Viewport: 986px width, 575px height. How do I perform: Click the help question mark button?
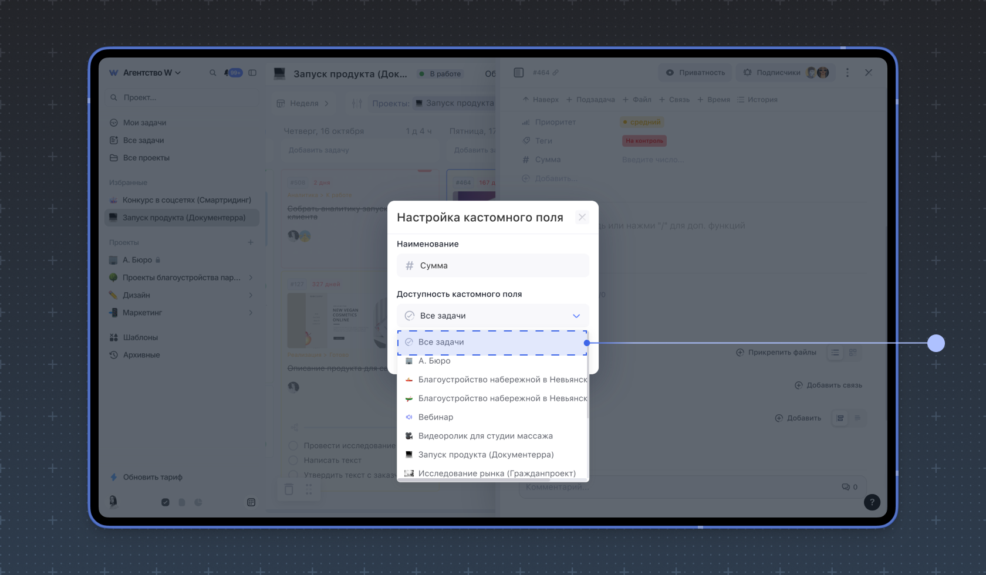[872, 502]
